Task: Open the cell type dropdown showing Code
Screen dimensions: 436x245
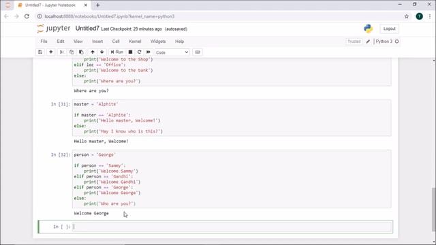Action: click(x=172, y=52)
